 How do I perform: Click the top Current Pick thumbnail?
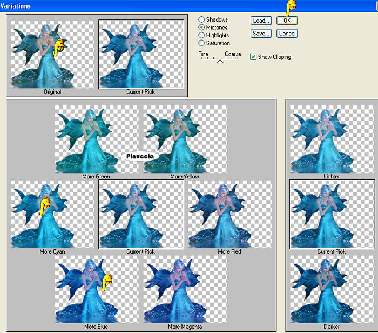click(x=141, y=54)
